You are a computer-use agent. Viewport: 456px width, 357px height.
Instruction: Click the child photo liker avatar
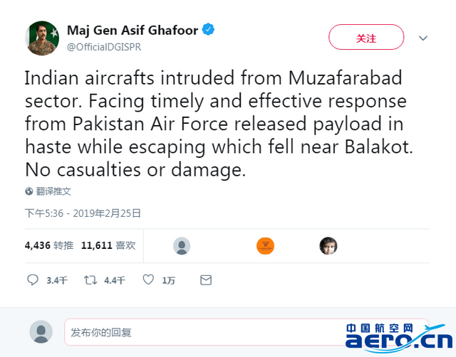328,246
